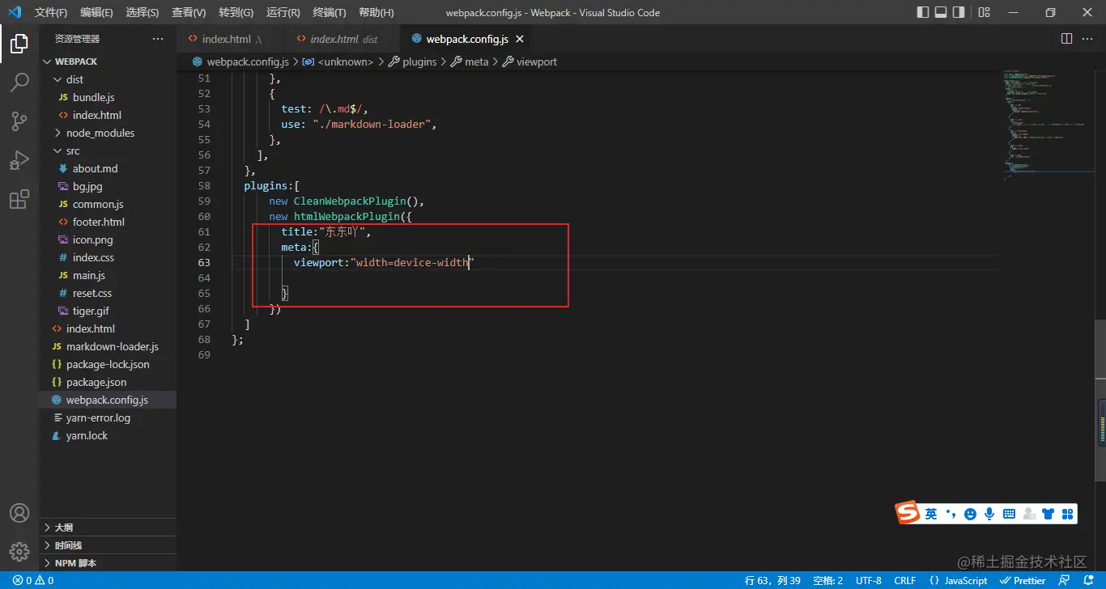Screen dimensions: 1106x589
Task: Click the meta breadcrumb
Action: point(470,61)
